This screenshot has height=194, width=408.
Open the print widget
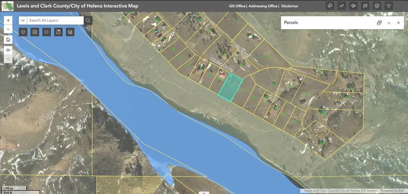pos(377,6)
